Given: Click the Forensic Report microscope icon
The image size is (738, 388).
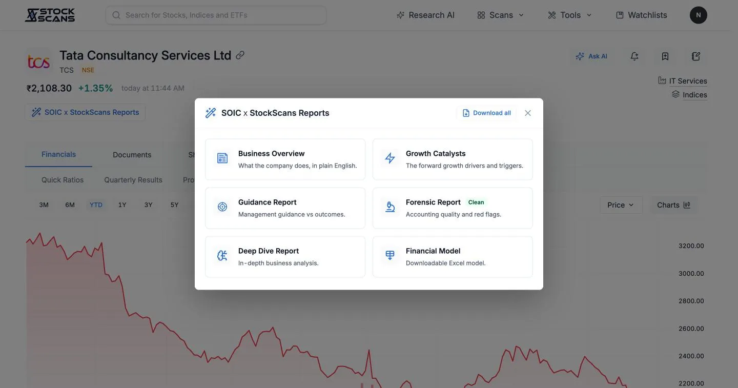Looking at the screenshot, I should coord(390,207).
